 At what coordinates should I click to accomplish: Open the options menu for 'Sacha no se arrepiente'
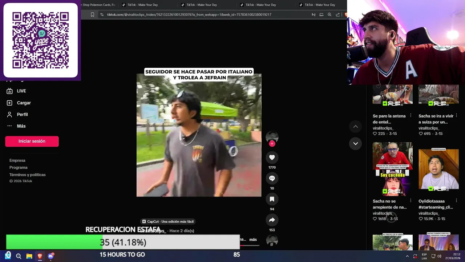[x=411, y=201]
